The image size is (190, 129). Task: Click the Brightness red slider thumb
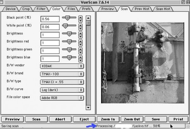click(69, 42)
